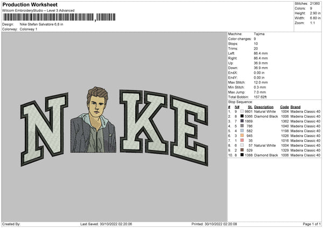Click the "N#" column header
The image size is (323, 228).
pos(237,107)
